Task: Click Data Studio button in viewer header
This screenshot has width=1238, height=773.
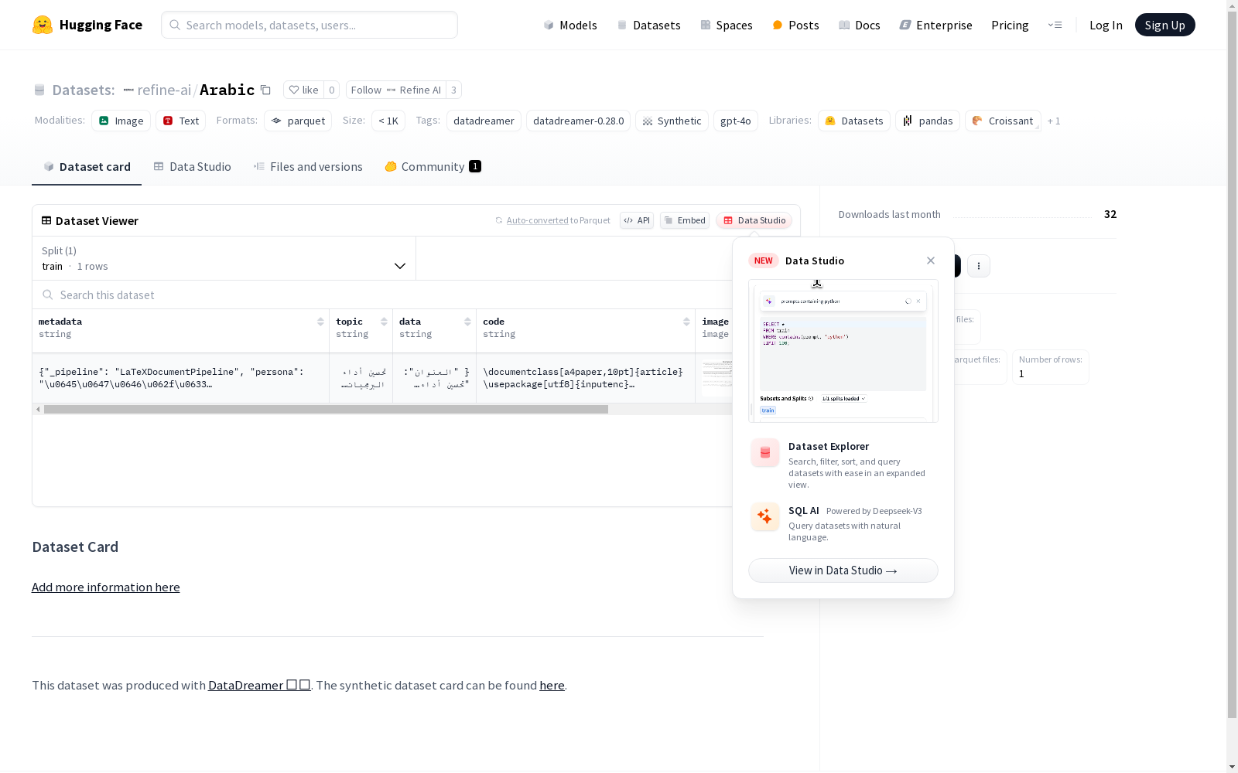Action: click(x=754, y=220)
